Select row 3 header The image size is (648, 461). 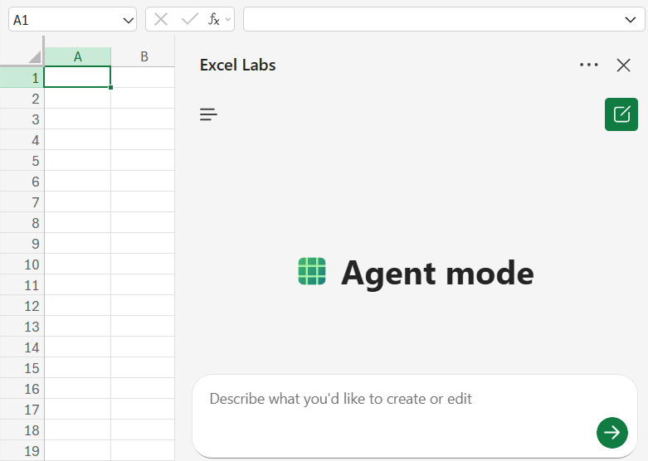coord(22,119)
